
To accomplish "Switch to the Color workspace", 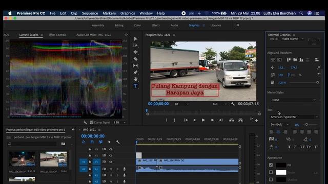I will (137, 25).
